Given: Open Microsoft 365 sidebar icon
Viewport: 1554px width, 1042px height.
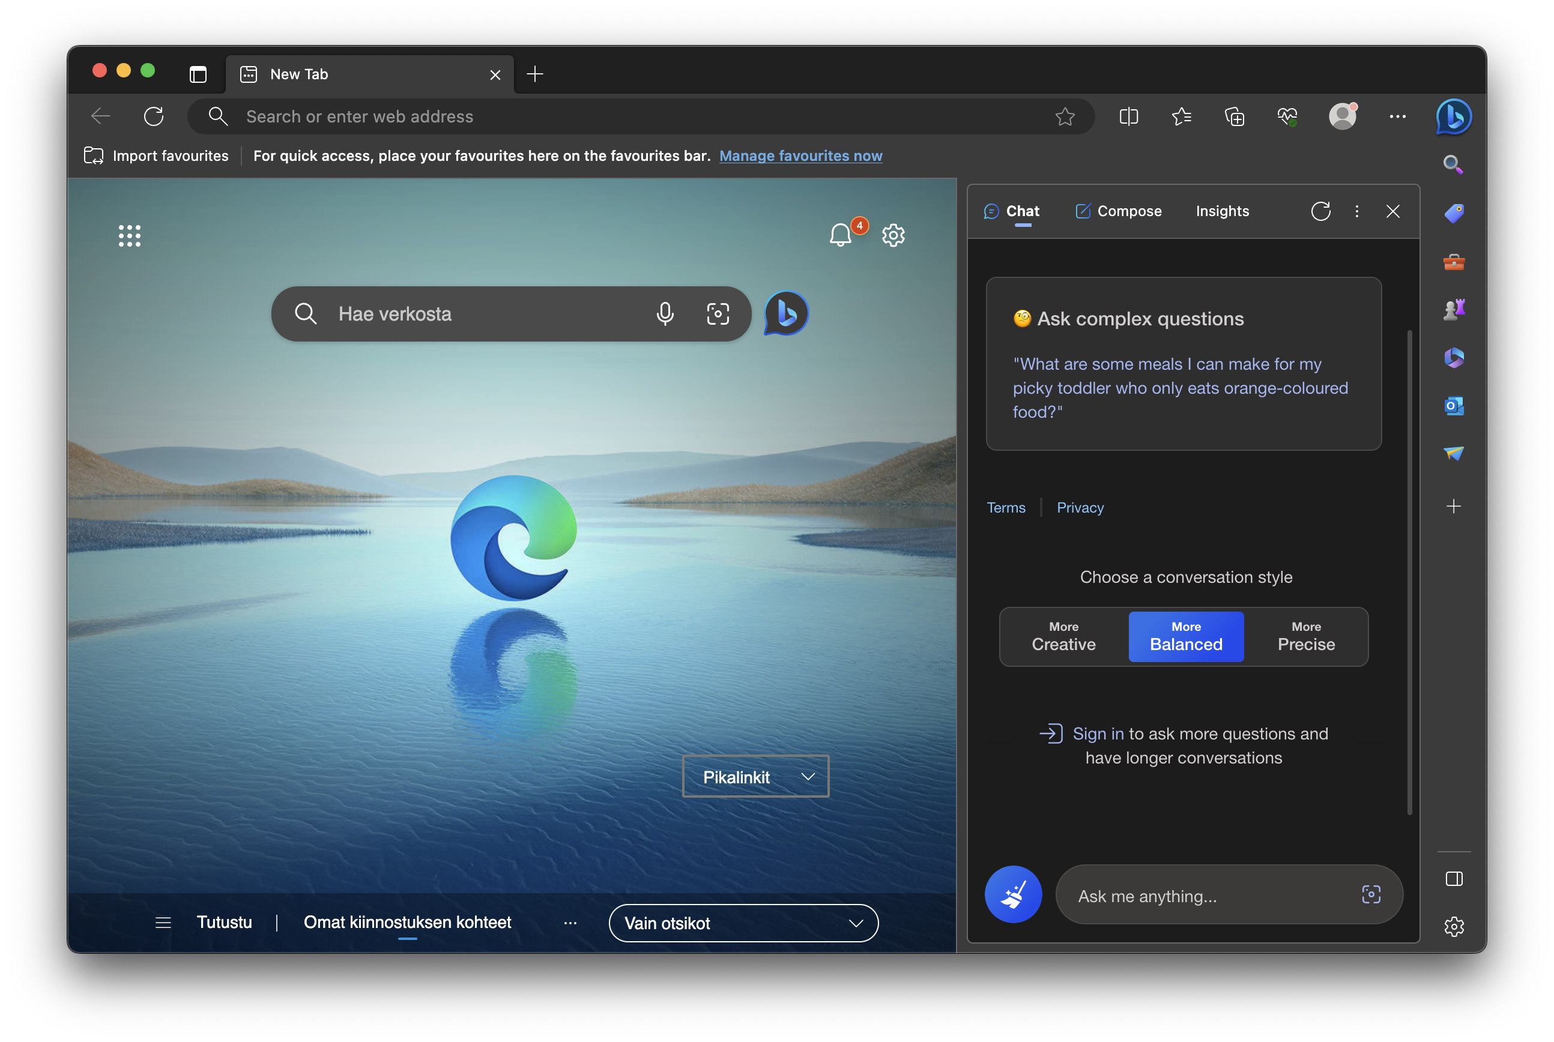Looking at the screenshot, I should click(1454, 358).
